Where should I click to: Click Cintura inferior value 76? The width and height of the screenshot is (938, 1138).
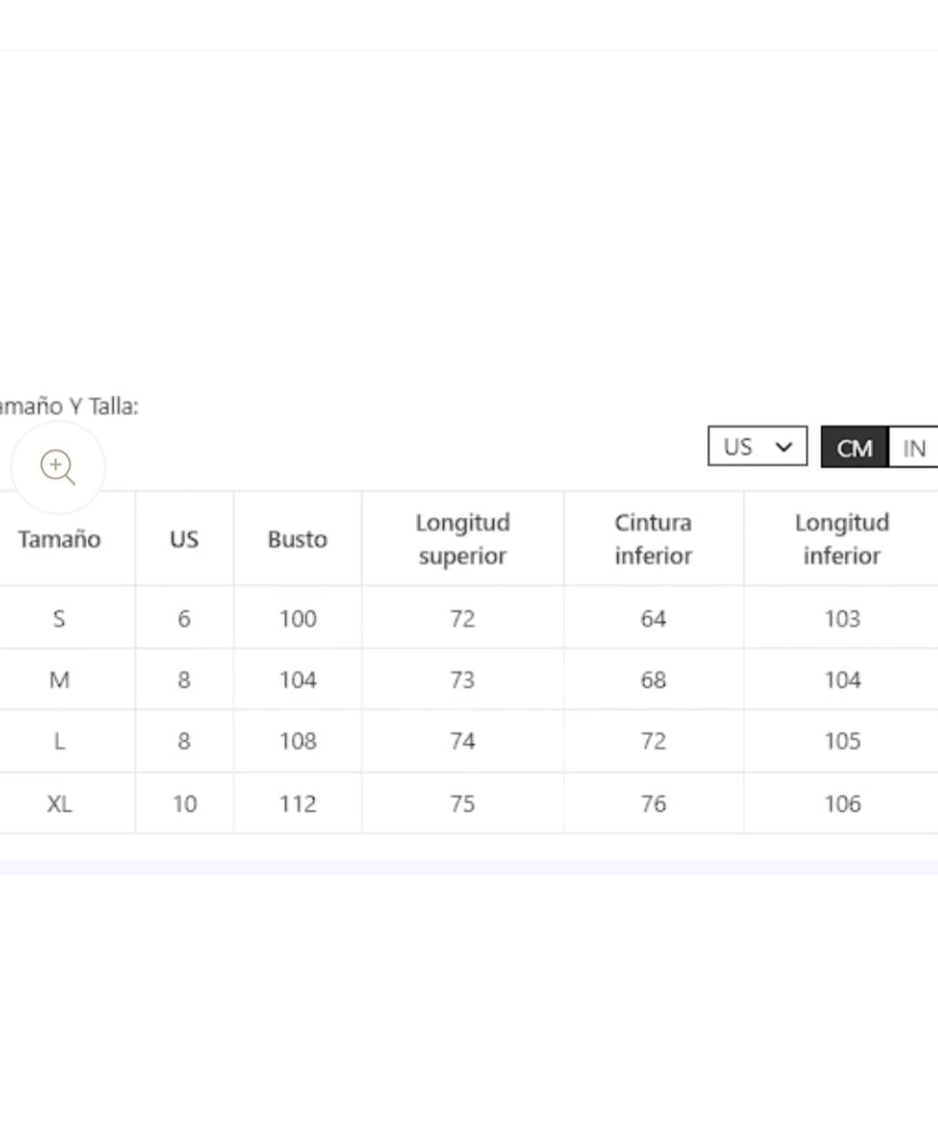pyautogui.click(x=653, y=804)
